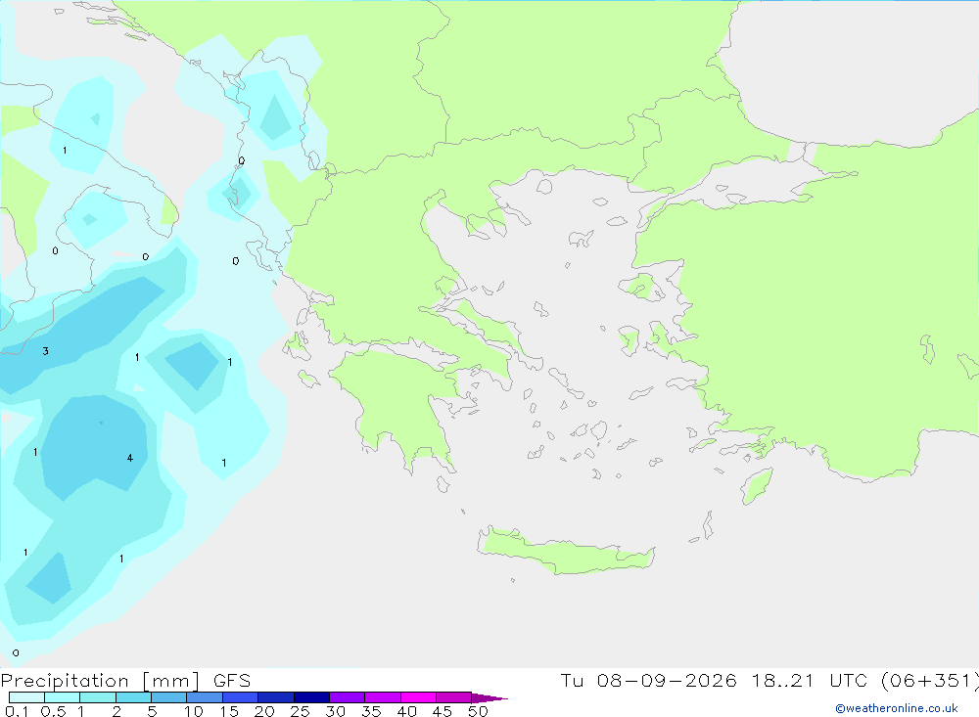Click the legend label '20'
Viewport: 979px width, 717px height.
264,711
